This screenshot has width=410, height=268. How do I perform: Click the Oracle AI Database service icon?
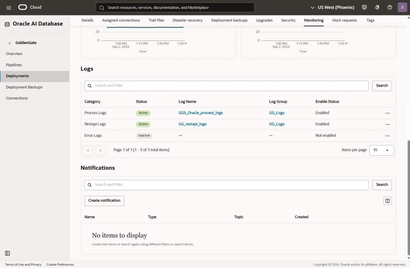point(7,24)
